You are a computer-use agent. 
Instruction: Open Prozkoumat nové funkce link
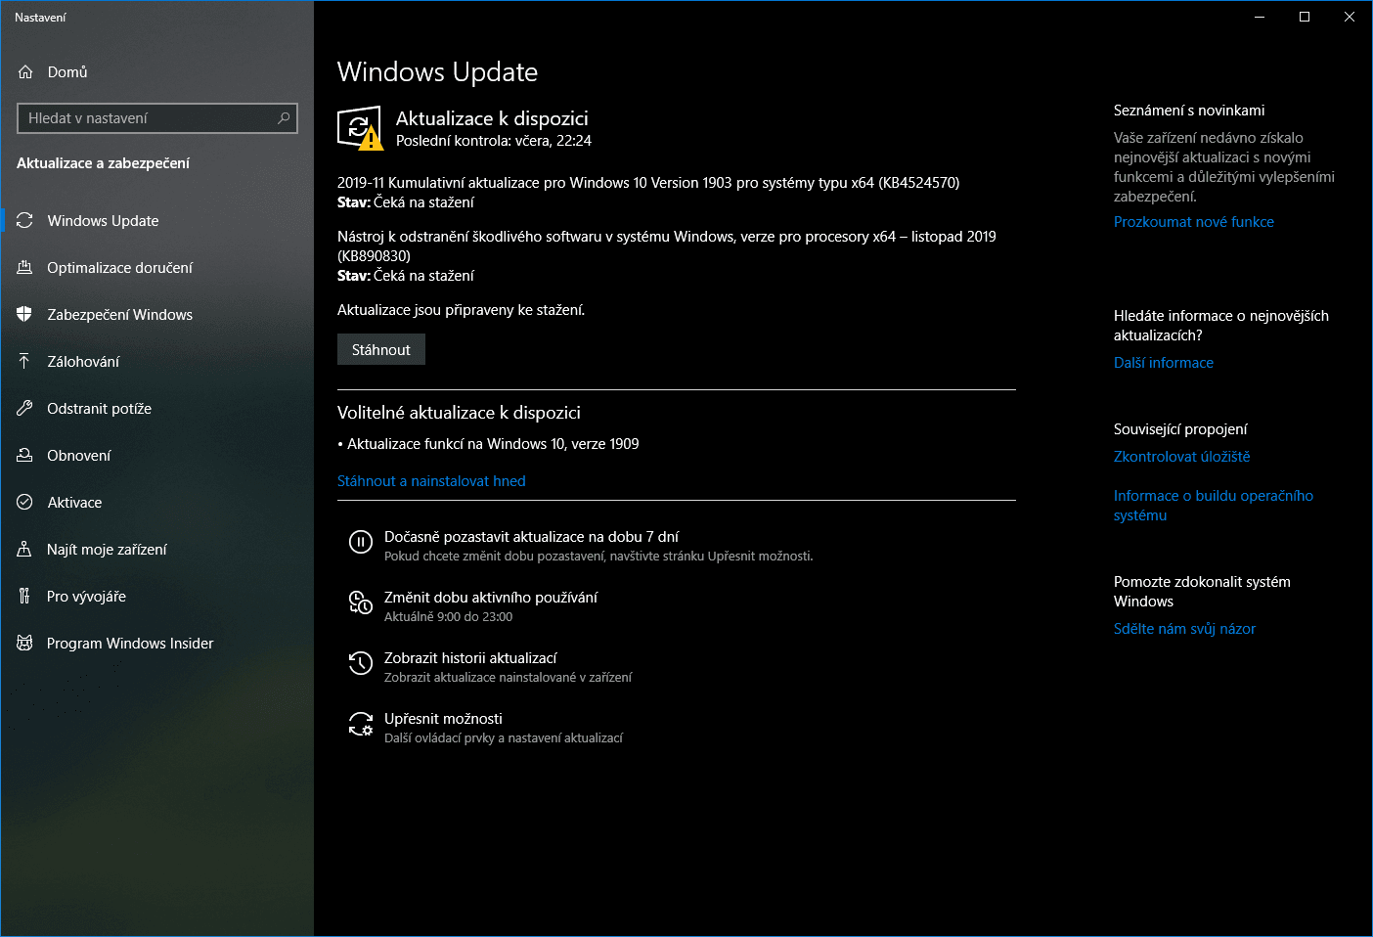1194,222
